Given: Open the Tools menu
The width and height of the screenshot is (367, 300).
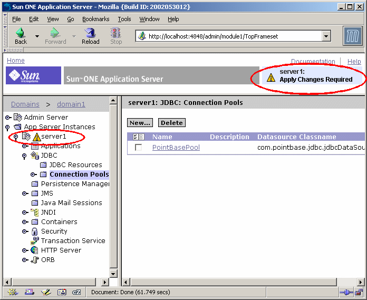Looking at the screenshot, I should pos(124,19).
